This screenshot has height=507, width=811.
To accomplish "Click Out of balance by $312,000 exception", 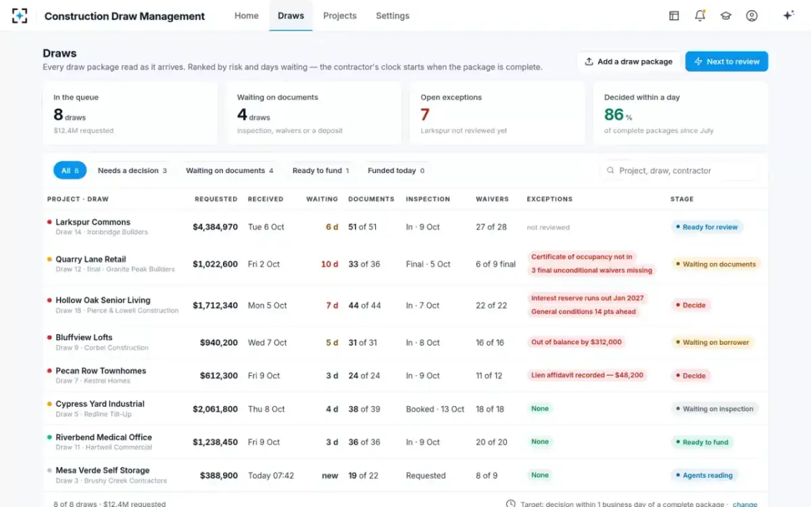I will [576, 342].
